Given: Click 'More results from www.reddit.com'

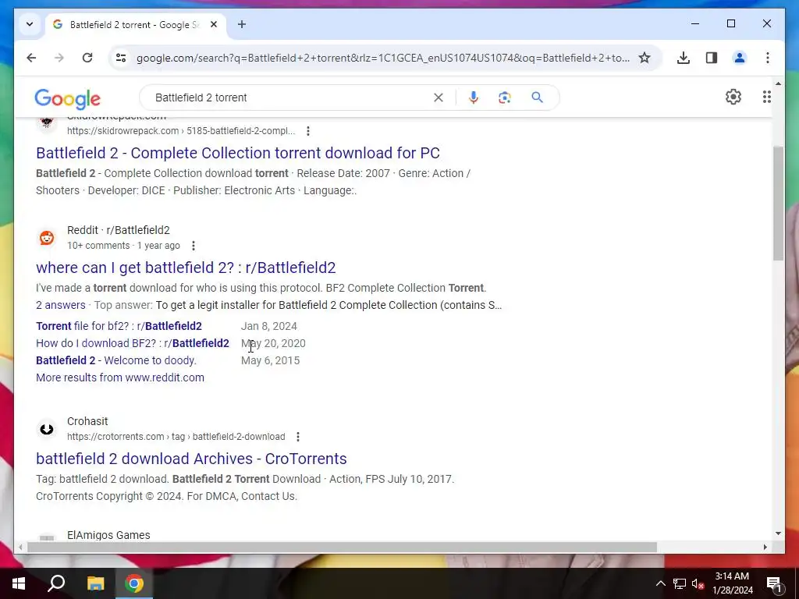Looking at the screenshot, I should tap(120, 378).
